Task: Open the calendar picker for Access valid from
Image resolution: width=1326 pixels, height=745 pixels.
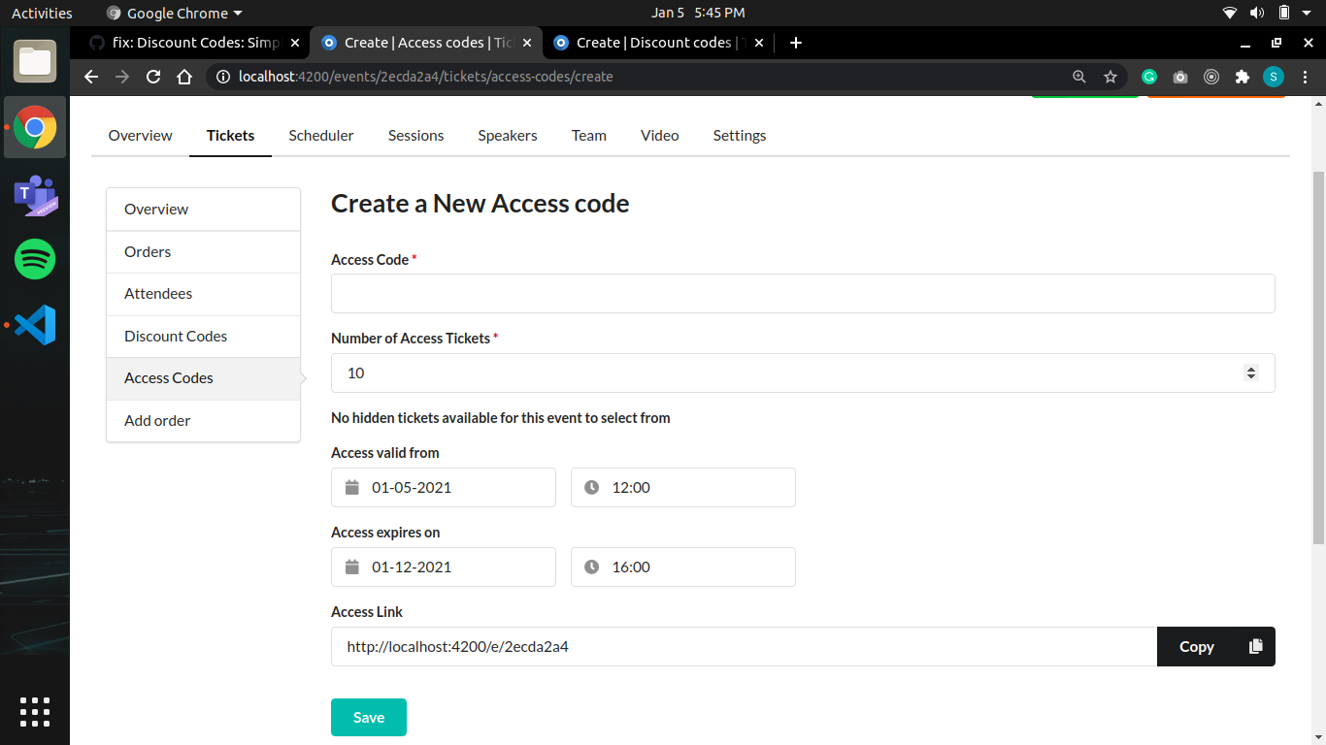Action: [x=351, y=487]
